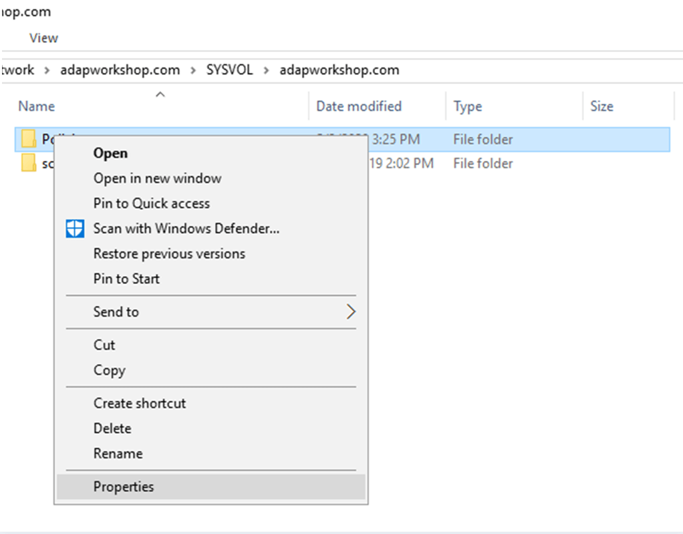Choose Pin to Quick access
Screen dimensions: 683x534
coord(152,203)
